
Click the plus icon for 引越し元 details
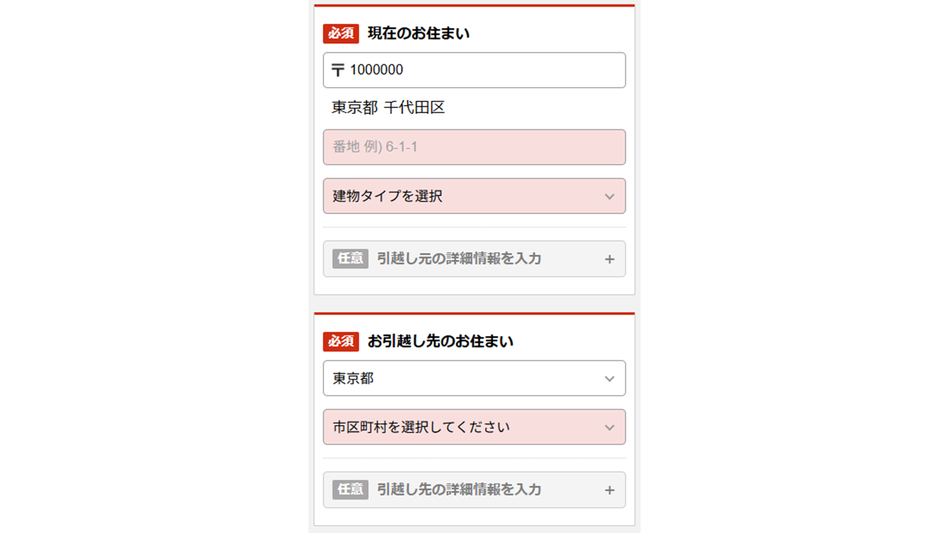[609, 259]
